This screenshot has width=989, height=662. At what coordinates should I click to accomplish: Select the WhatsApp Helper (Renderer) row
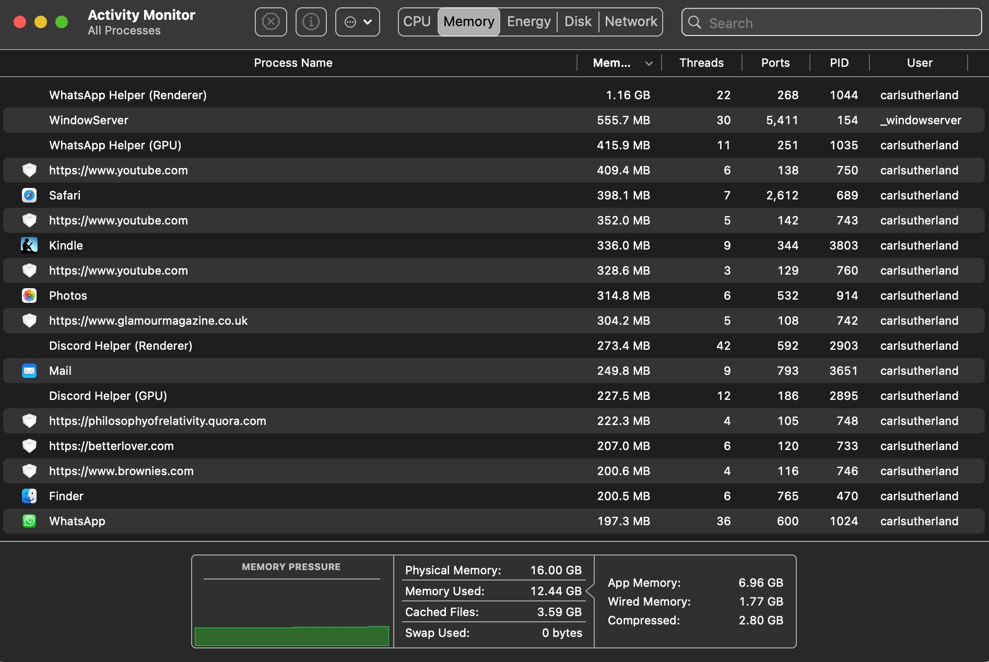coord(494,95)
